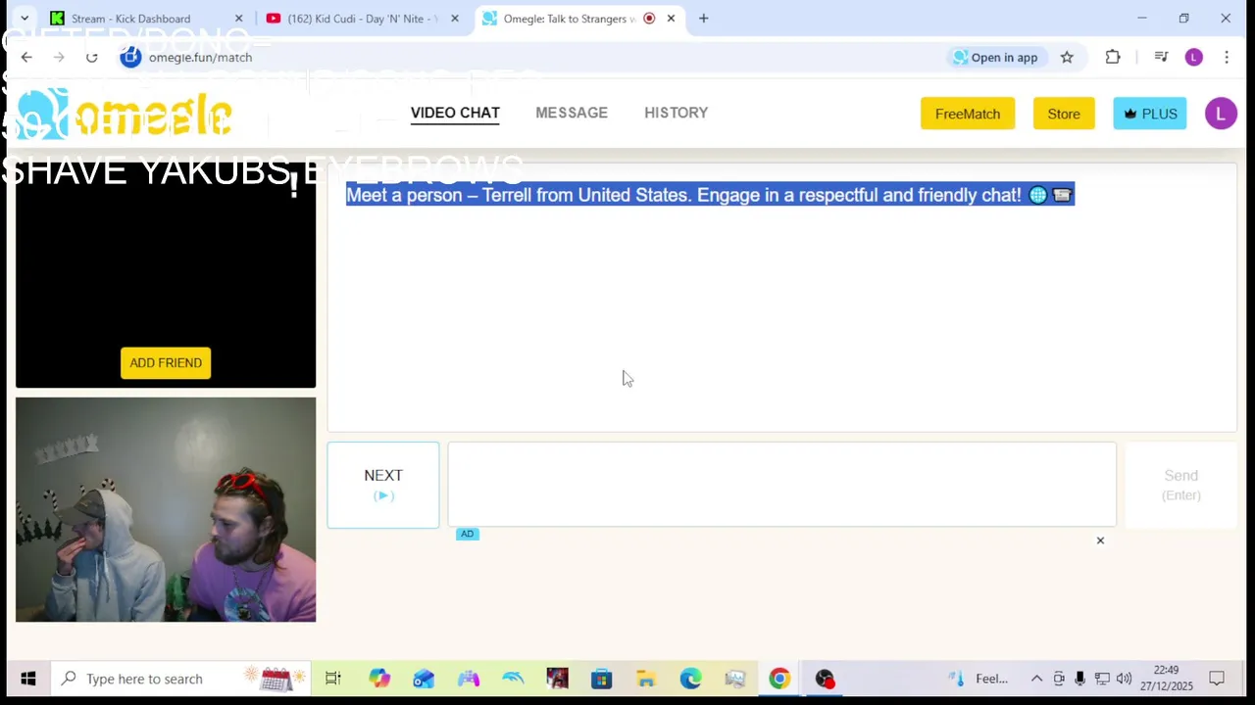Viewport: 1255px width, 705px height.
Task: Reload the Omegle page
Action: (x=91, y=58)
